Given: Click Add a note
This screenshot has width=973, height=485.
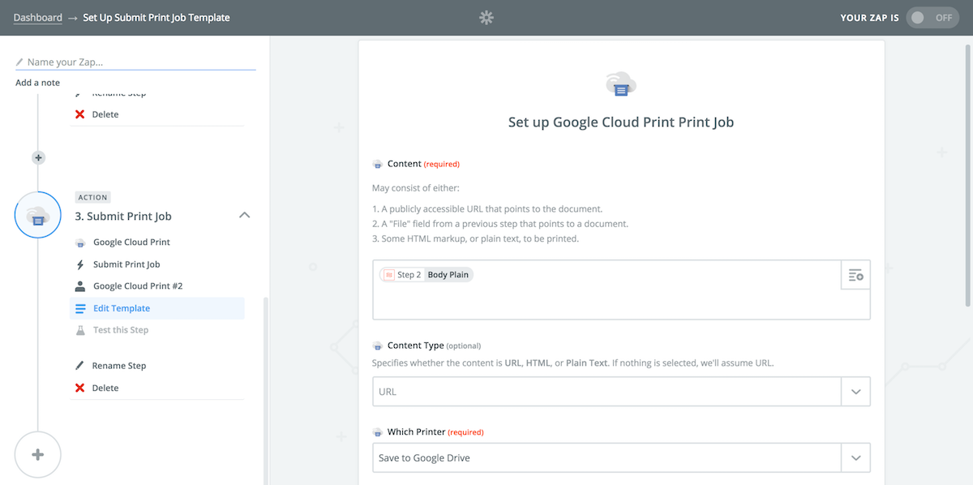Looking at the screenshot, I should (37, 83).
